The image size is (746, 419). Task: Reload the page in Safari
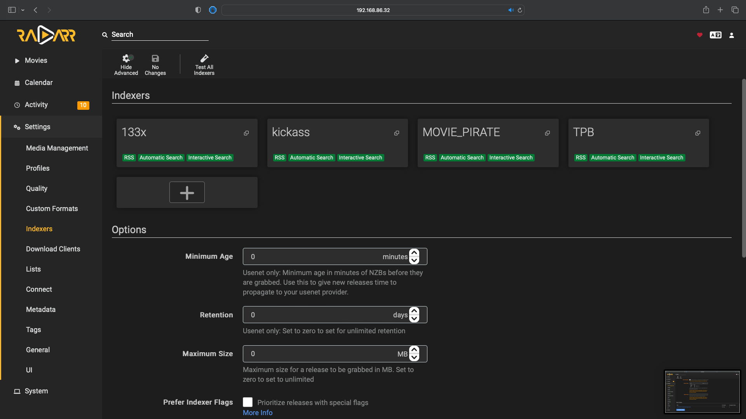520,10
